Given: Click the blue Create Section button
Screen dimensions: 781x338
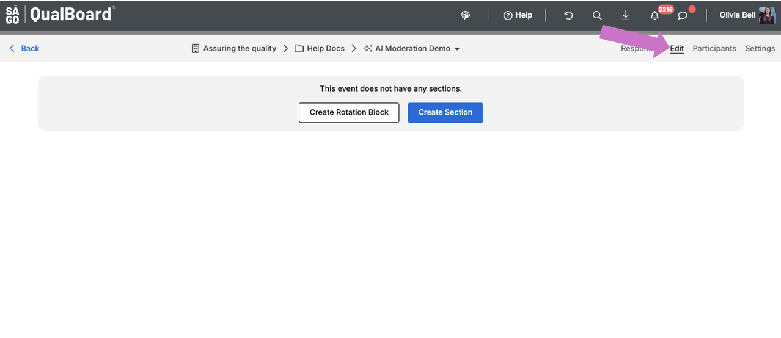Looking at the screenshot, I should point(446,112).
